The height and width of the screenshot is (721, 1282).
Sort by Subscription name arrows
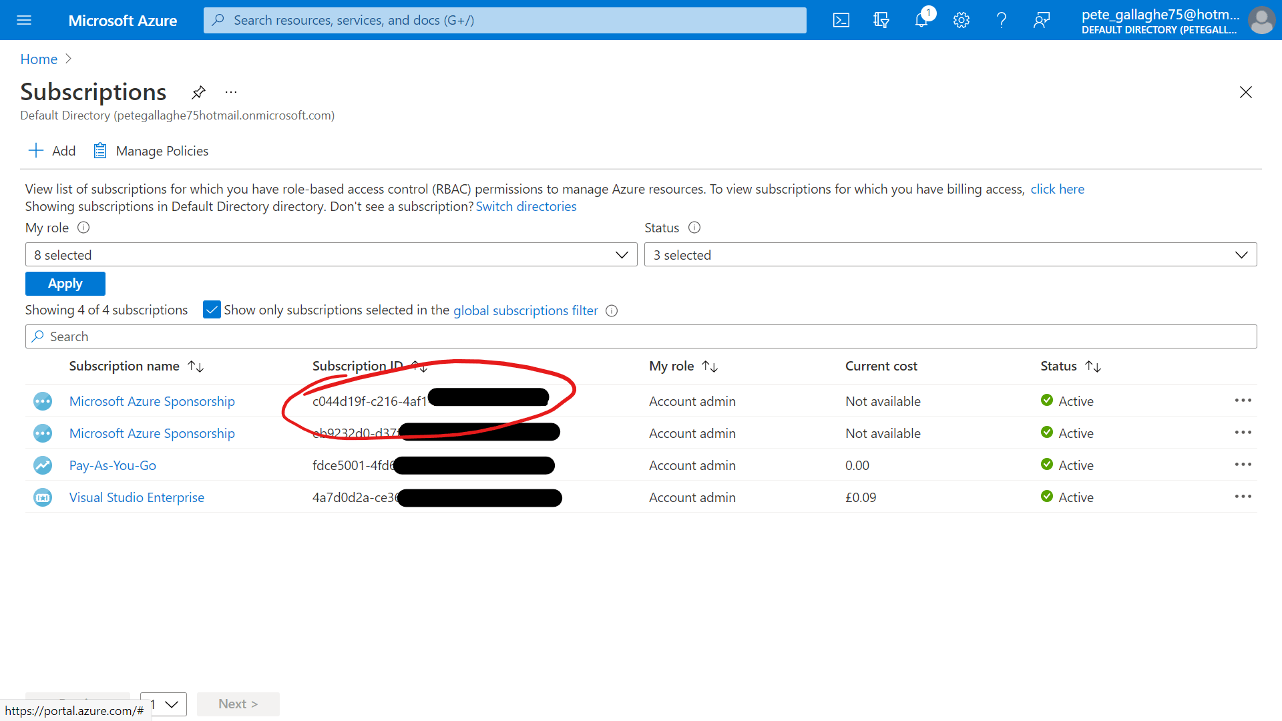(x=196, y=367)
